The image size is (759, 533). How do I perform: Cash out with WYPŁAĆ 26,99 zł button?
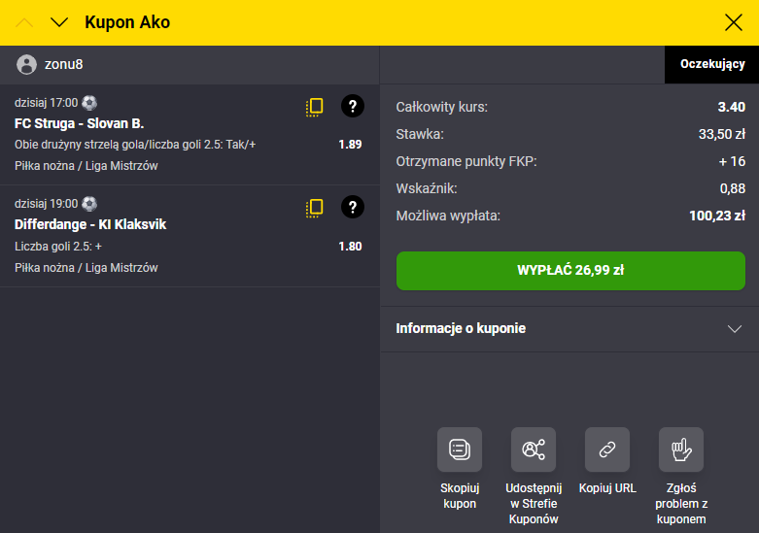[x=570, y=270]
